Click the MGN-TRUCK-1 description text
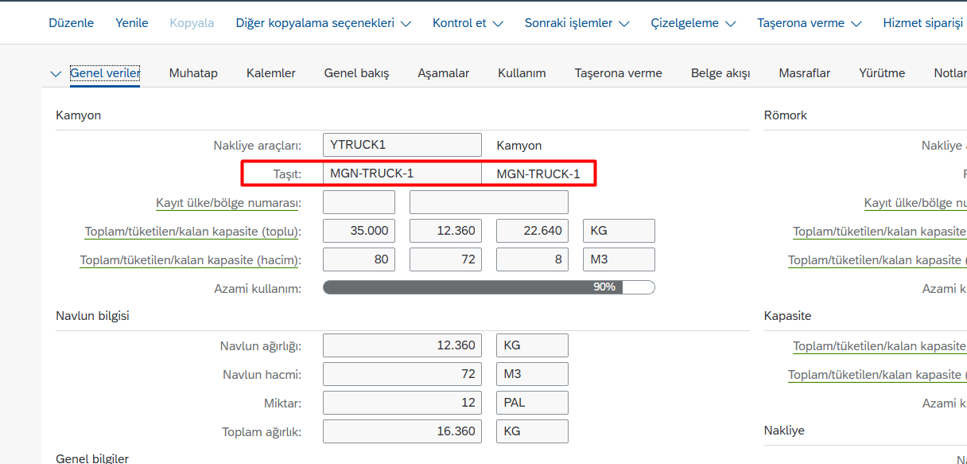 click(x=538, y=174)
